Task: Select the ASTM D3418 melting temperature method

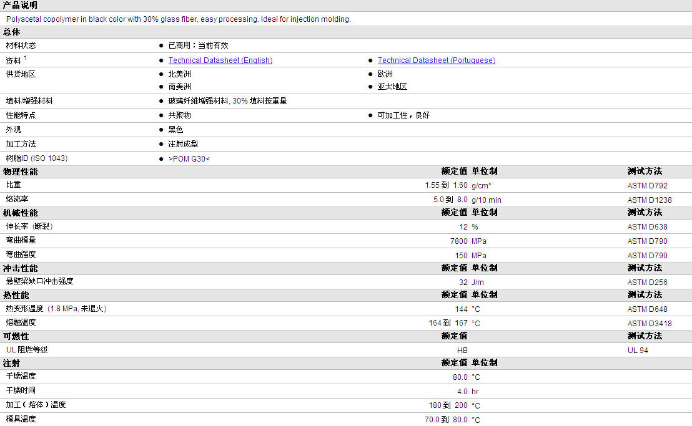Action: [650, 324]
